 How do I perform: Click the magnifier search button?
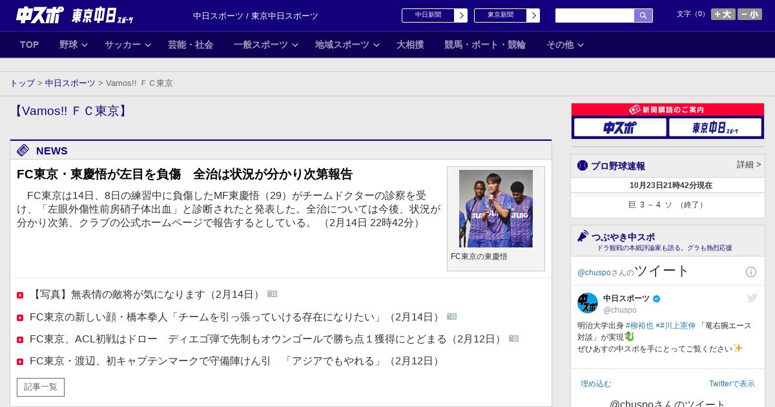pyautogui.click(x=643, y=16)
